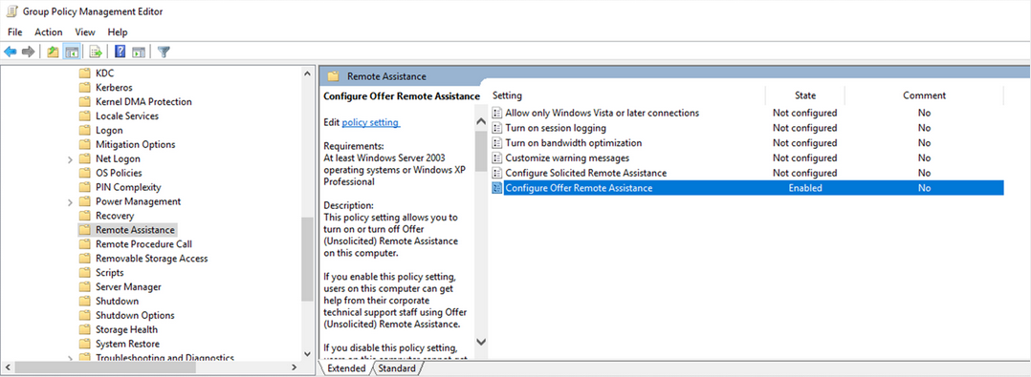
Task: Expand the Power Management tree node
Action: coord(70,202)
